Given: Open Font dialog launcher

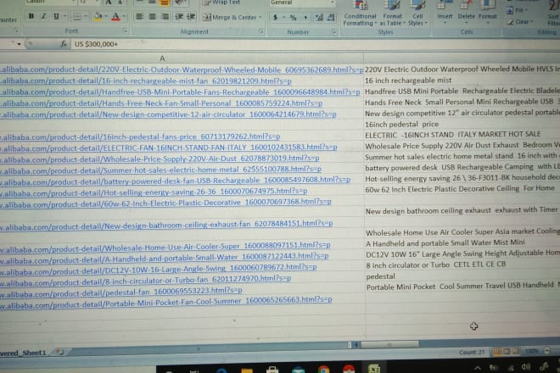Looking at the screenshot, I should [125, 31].
